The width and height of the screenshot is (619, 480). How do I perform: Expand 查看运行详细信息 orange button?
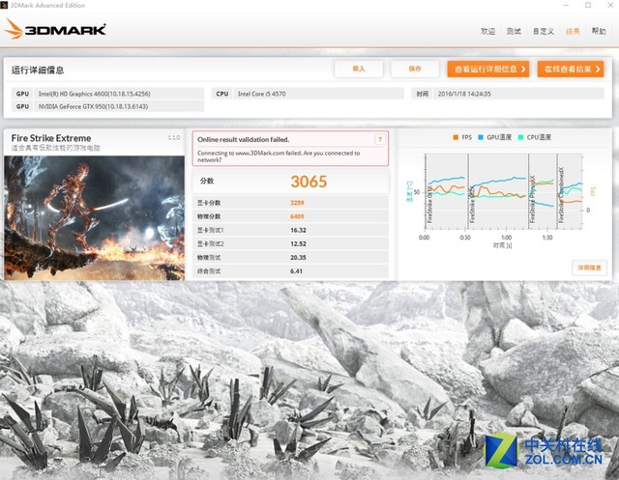(x=488, y=70)
